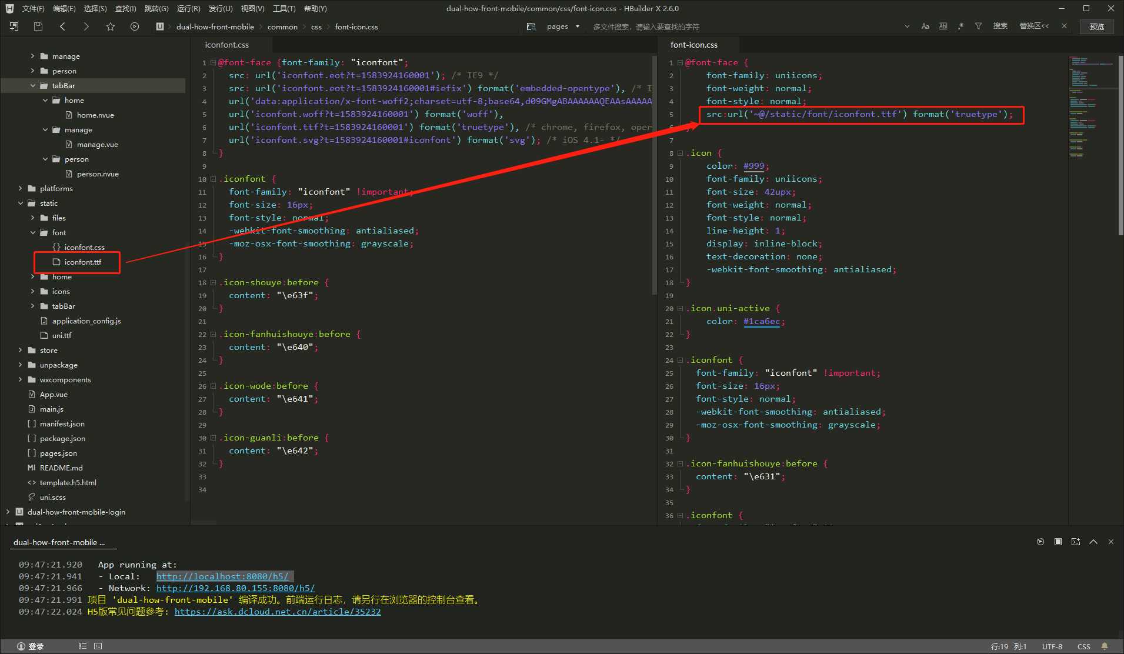
Task: Open the search history dropdown arrow
Action: click(x=907, y=26)
